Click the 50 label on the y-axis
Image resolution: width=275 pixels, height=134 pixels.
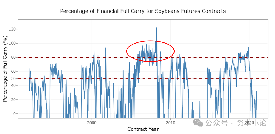14,78
